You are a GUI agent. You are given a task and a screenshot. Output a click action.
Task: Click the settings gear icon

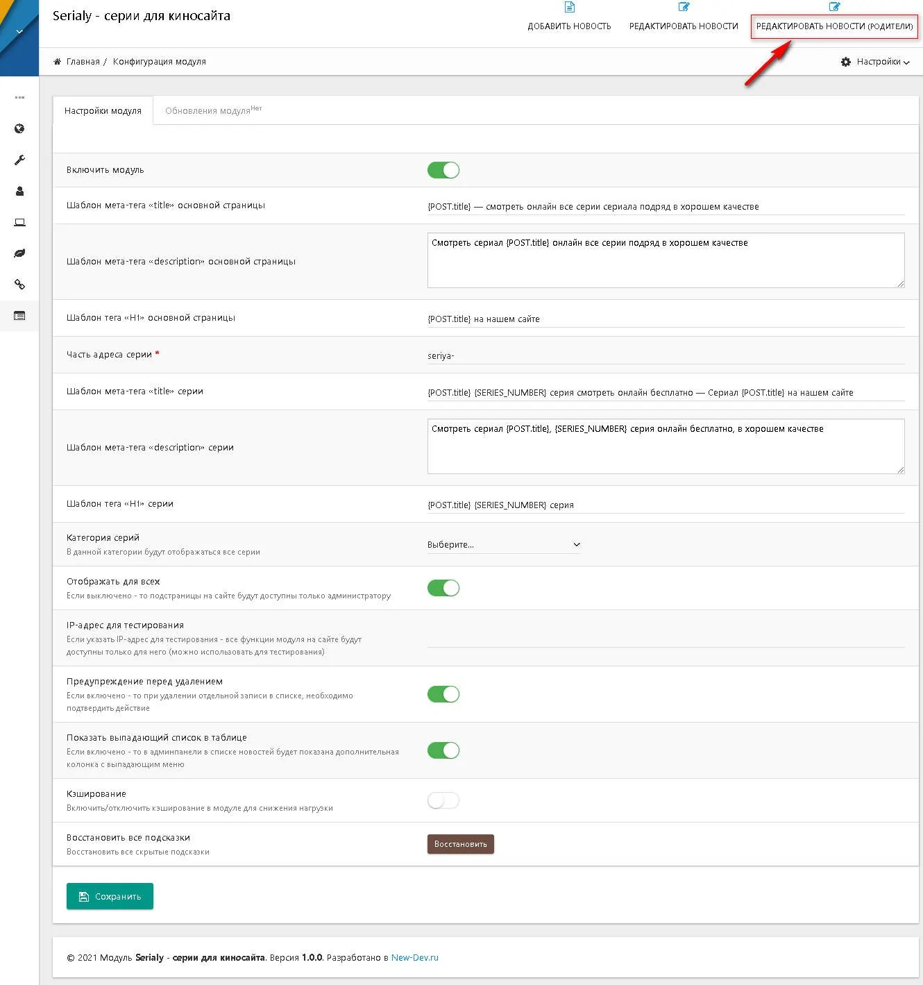pyautogui.click(x=845, y=62)
